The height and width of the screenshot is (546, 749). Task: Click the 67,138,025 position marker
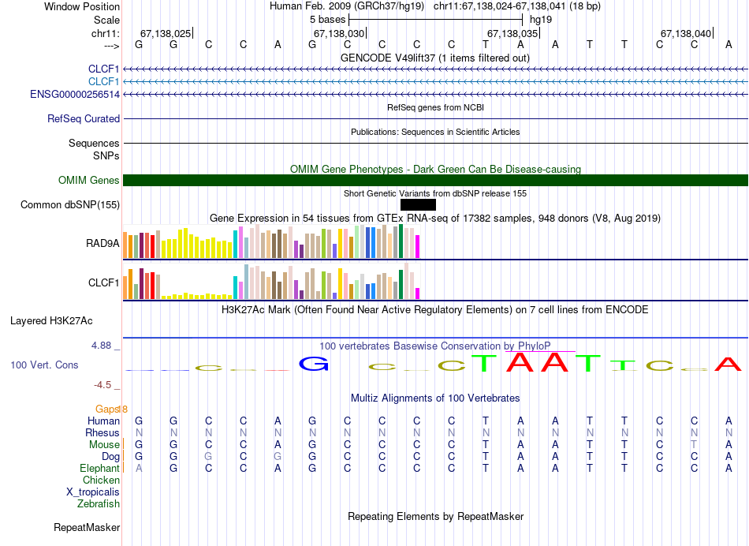[x=166, y=33]
